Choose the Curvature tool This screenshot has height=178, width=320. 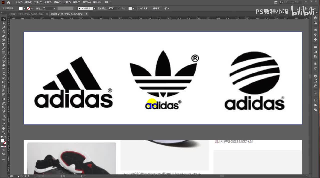click(x=4, y=40)
